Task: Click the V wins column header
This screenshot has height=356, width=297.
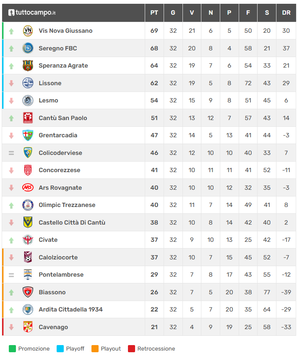Action: (x=192, y=13)
